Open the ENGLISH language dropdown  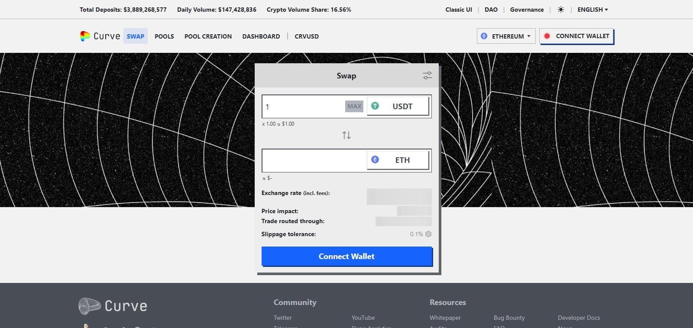593,10
